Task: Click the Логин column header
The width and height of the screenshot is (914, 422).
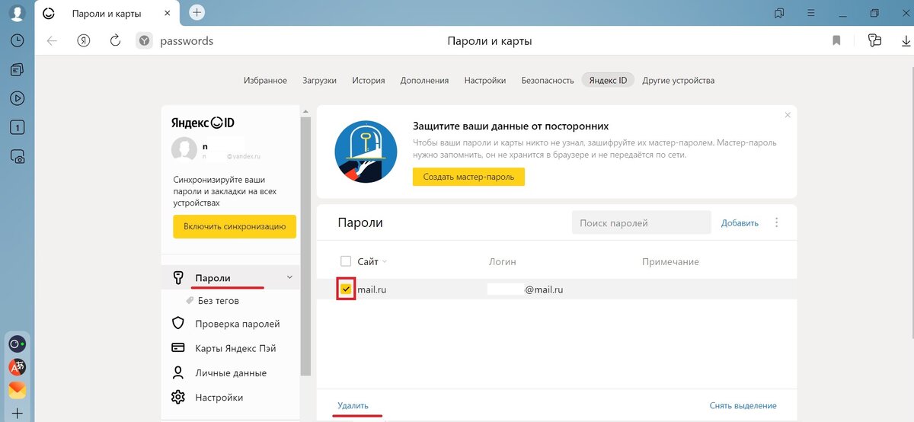Action: click(x=503, y=261)
